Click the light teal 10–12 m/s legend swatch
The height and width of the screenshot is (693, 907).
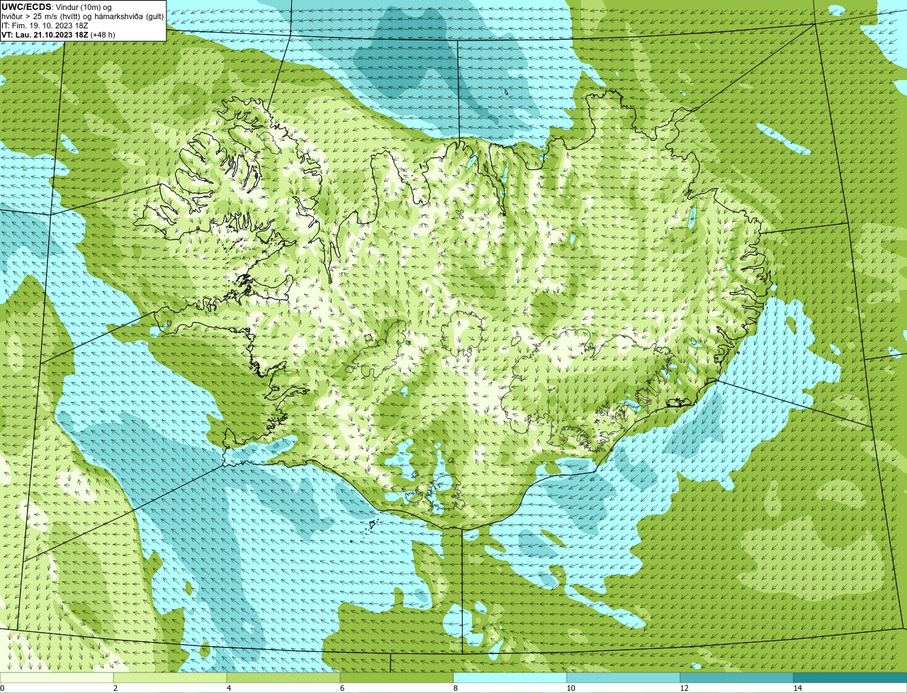(x=624, y=677)
